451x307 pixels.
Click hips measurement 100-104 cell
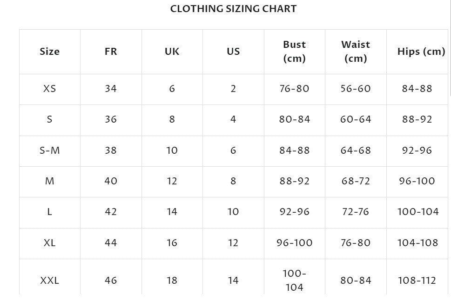click(418, 212)
